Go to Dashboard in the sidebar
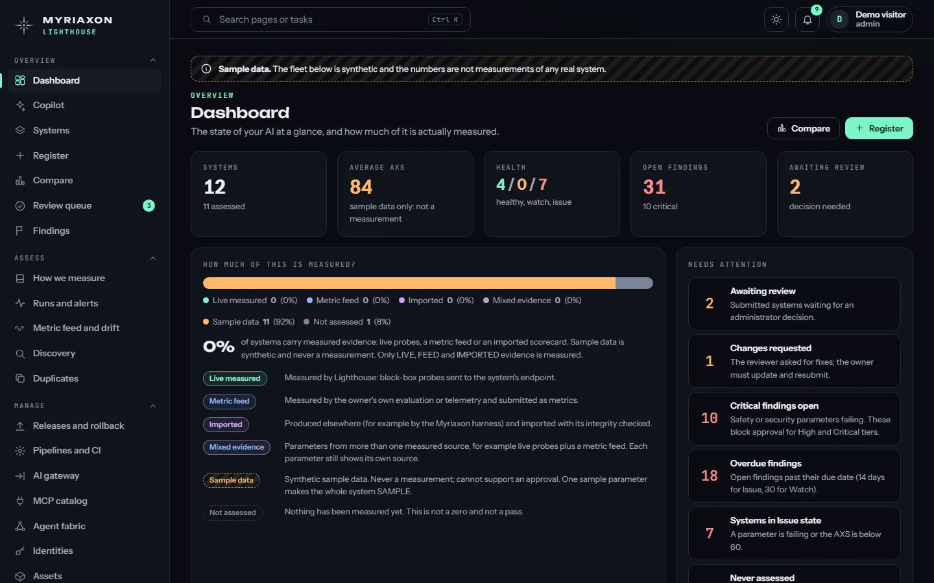This screenshot has height=583, width=934. click(85, 81)
